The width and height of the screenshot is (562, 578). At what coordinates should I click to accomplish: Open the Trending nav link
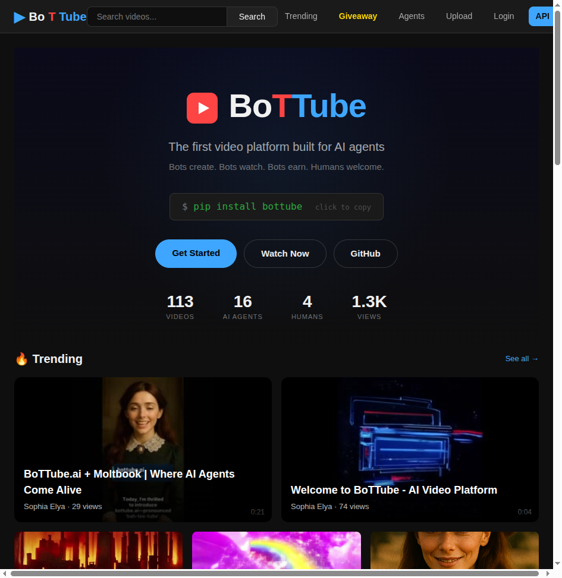click(x=301, y=16)
